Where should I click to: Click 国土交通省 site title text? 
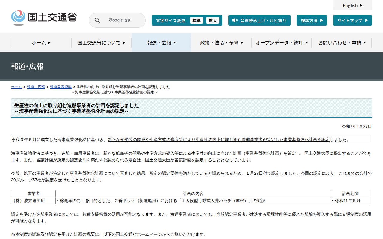pyautogui.click(x=52, y=17)
